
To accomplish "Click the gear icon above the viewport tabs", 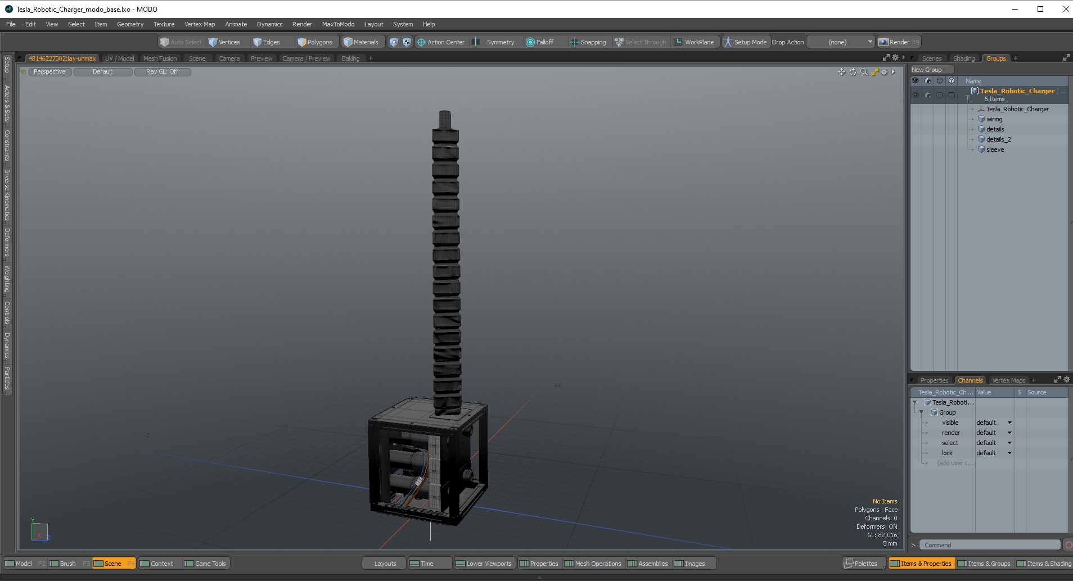I will click(895, 57).
